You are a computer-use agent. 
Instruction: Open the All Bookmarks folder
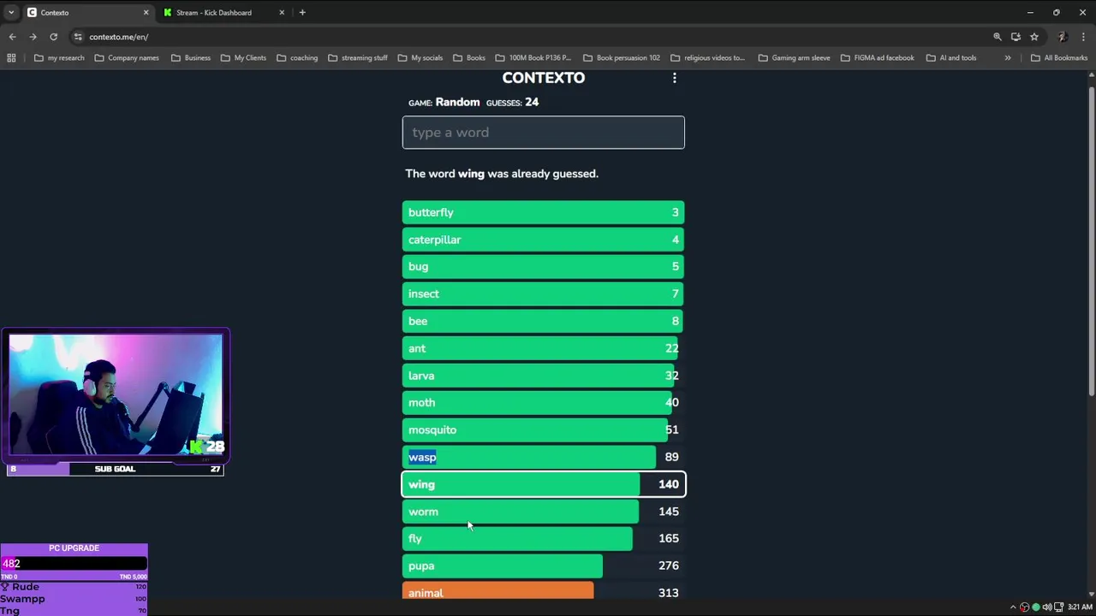[x=1059, y=58]
